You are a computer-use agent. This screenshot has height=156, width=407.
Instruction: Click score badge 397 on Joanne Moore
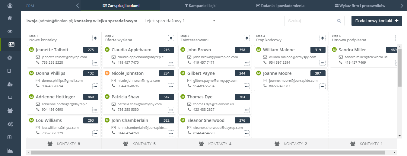[x=318, y=73]
